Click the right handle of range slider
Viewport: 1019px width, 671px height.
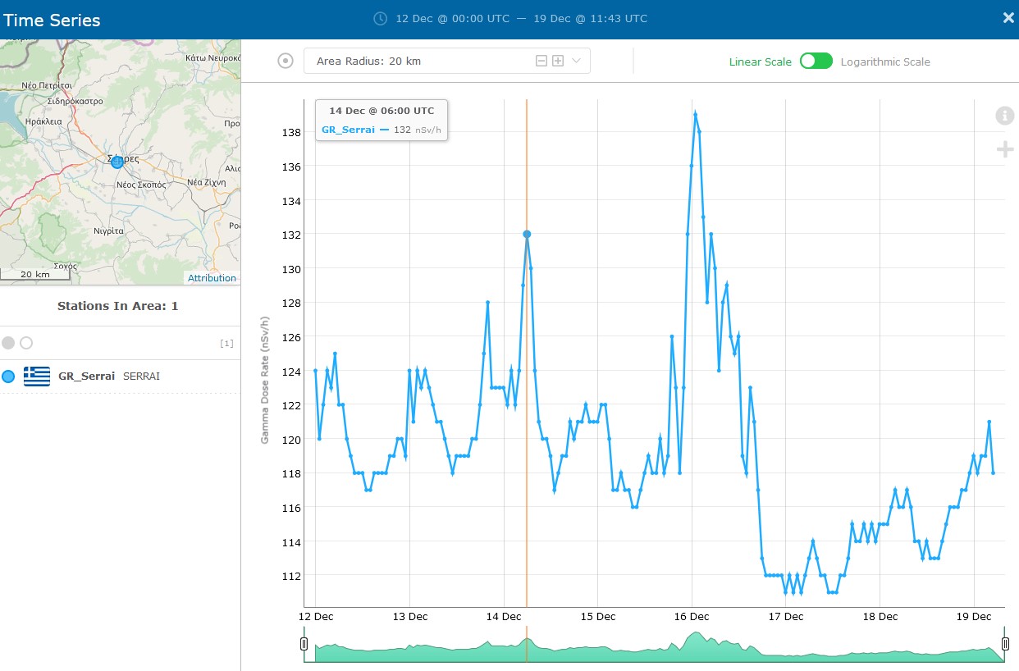click(1005, 645)
